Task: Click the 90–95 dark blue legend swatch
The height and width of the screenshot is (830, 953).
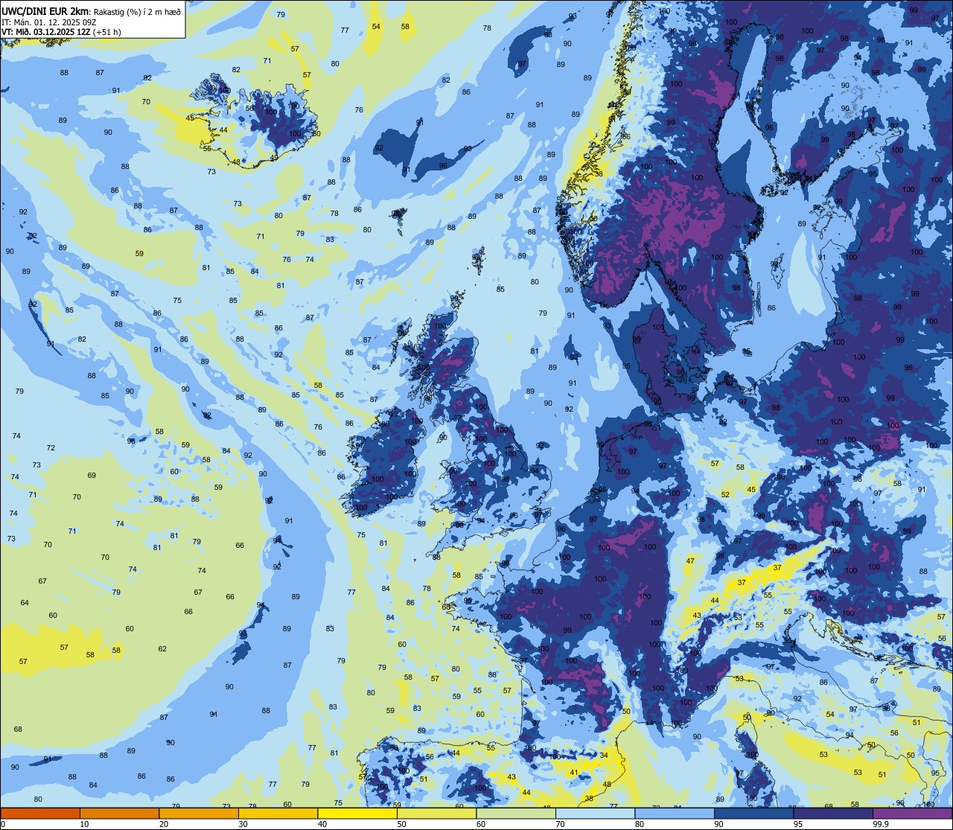Action: (x=753, y=814)
